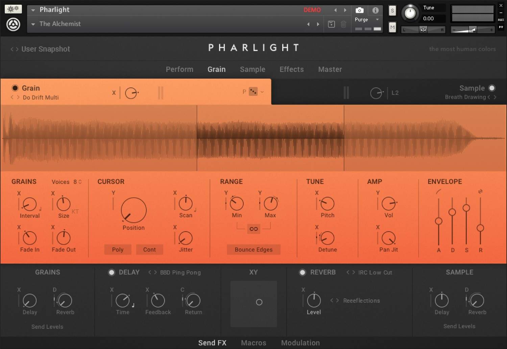The width and height of the screenshot is (507, 349).
Task: Click the delete snapshot trash icon
Action: (344, 24)
